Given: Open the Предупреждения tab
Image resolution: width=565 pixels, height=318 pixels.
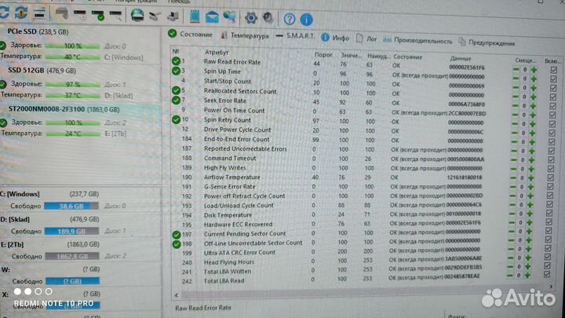Looking at the screenshot, I should click(487, 42).
